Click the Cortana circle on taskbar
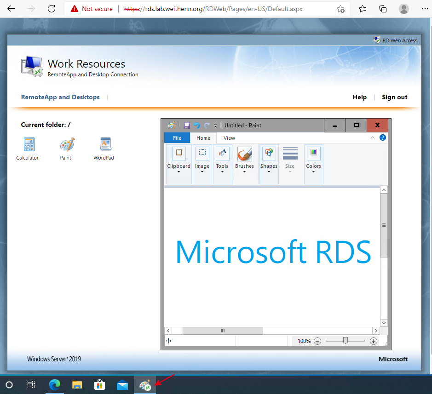This screenshot has height=394, width=432. click(9, 385)
